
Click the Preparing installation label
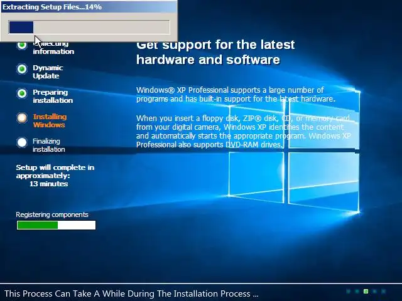click(x=53, y=96)
